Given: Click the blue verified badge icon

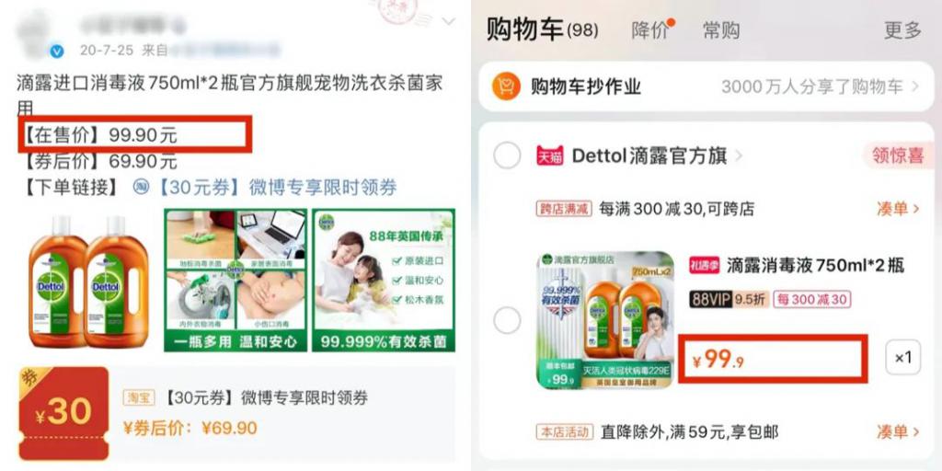Looking at the screenshot, I should (56, 52).
